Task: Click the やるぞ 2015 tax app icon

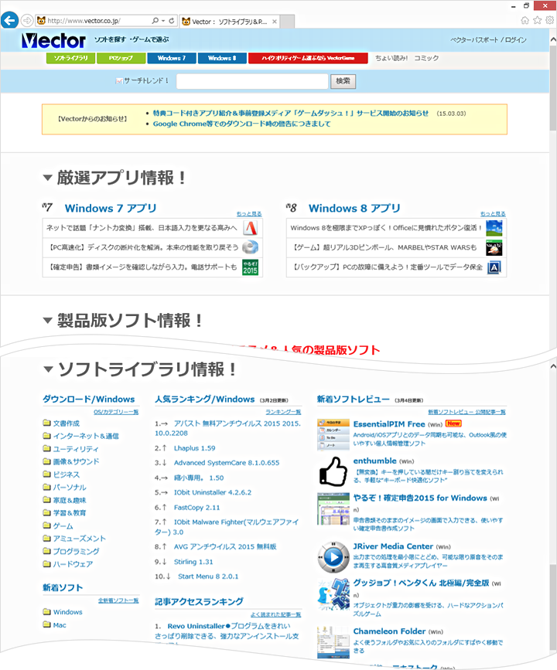Action: (x=251, y=267)
